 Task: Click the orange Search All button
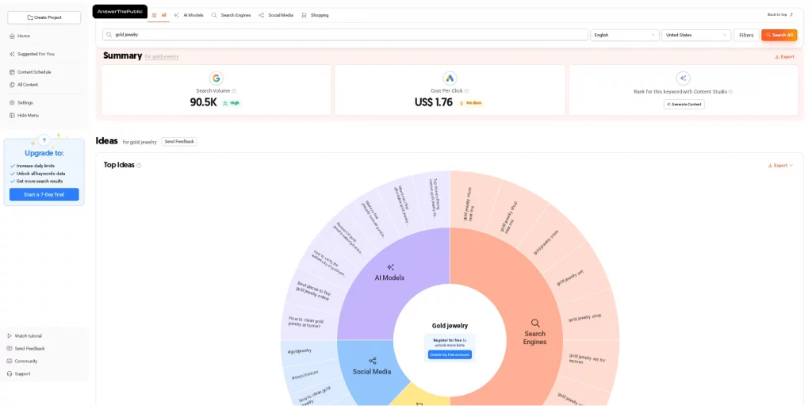[x=779, y=35]
